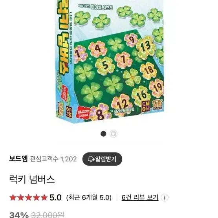Click the clover tile numbered 8
The image size is (218, 218).
tap(101, 113)
